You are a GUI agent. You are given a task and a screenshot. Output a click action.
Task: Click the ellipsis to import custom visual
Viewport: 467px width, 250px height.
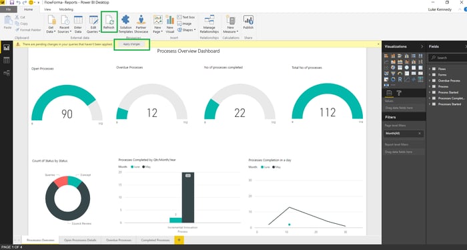tap(393, 86)
